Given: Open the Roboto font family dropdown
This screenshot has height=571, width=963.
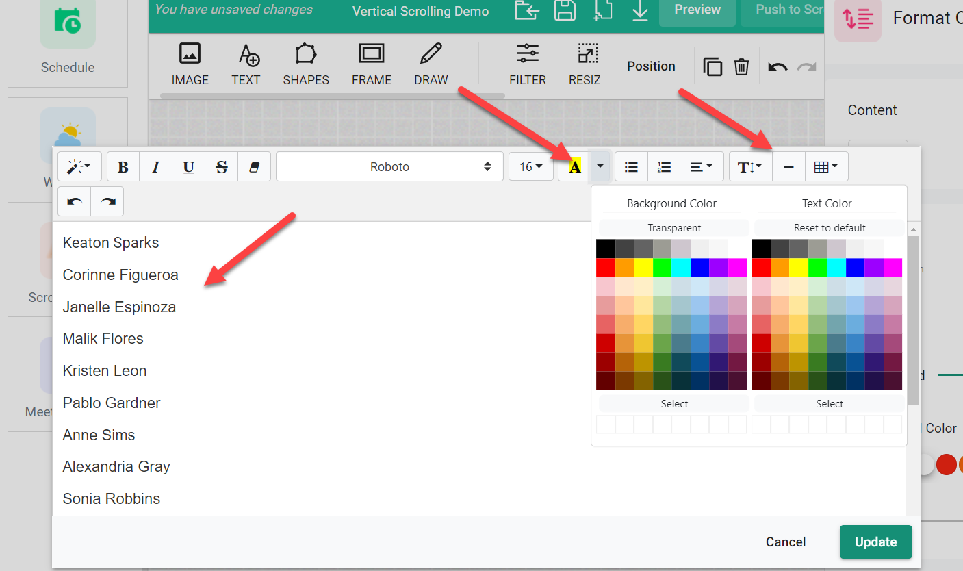Looking at the screenshot, I should pyautogui.click(x=389, y=167).
